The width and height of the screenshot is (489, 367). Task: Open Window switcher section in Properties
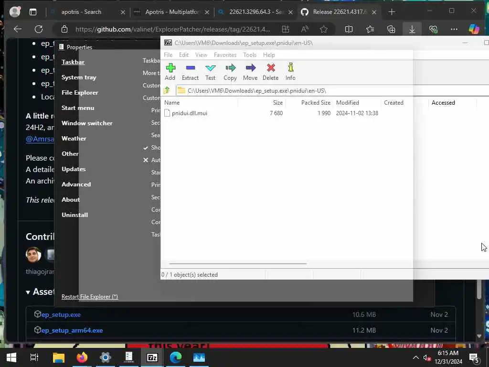pos(87,123)
